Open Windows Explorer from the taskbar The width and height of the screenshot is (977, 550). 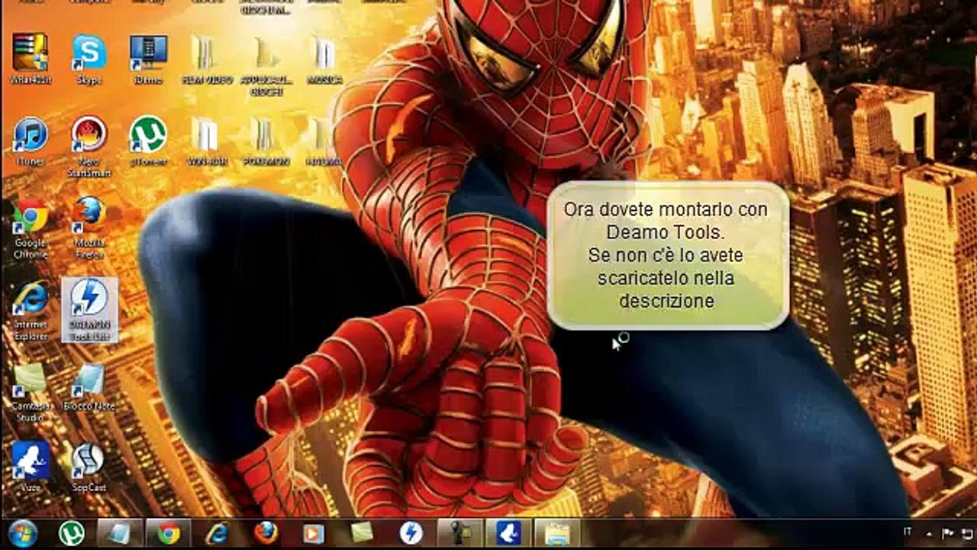(x=556, y=532)
